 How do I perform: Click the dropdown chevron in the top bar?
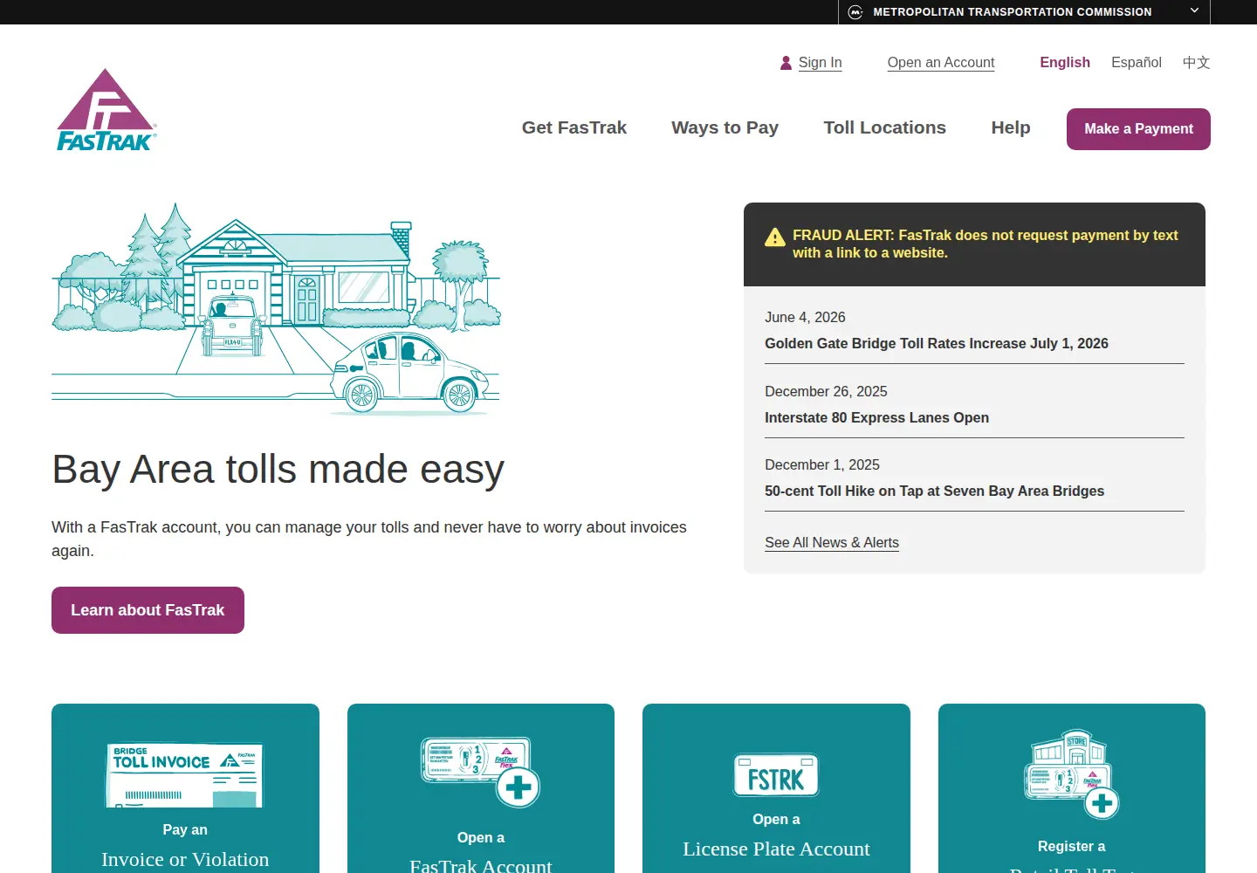(1194, 10)
